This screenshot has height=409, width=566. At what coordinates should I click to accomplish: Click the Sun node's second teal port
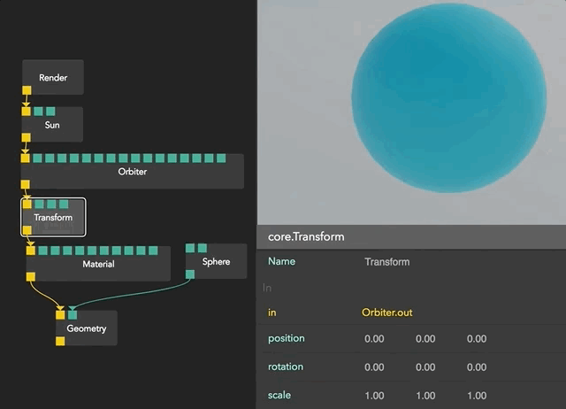pyautogui.click(x=50, y=112)
